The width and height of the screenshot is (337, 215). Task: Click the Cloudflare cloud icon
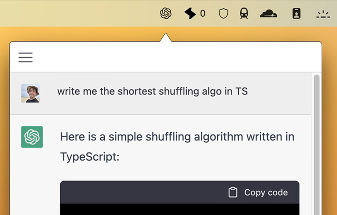point(268,13)
